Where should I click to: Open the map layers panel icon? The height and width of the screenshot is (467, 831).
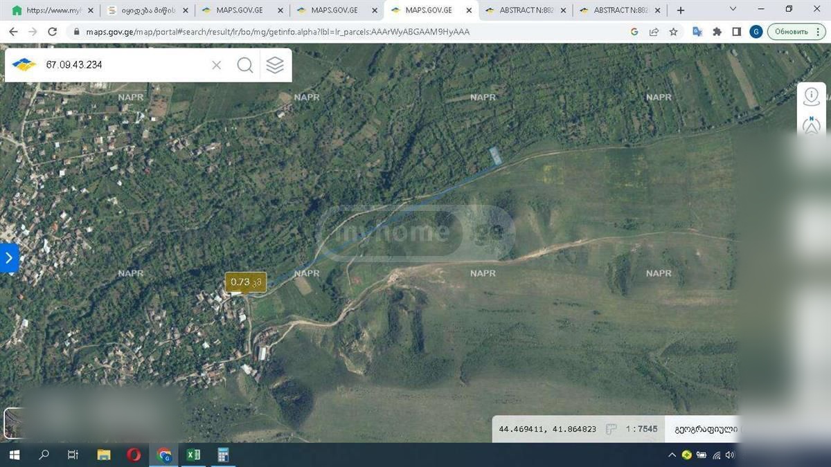[x=275, y=65]
